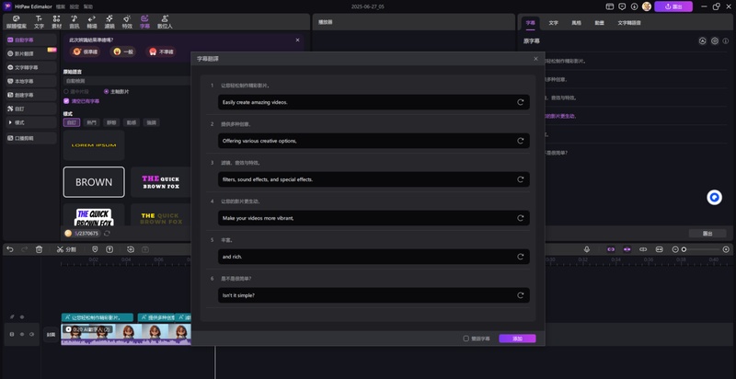This screenshot has height=379, width=736.
Task: Click the undo arrow in timeline toolbar
Action: click(x=10, y=249)
